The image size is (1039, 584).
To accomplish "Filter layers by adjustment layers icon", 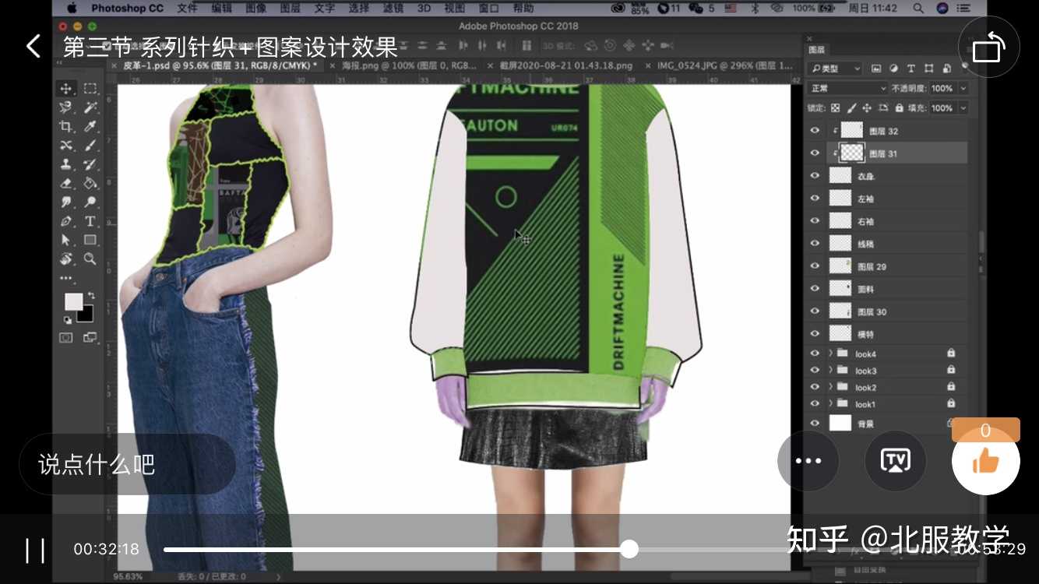I will (x=893, y=69).
